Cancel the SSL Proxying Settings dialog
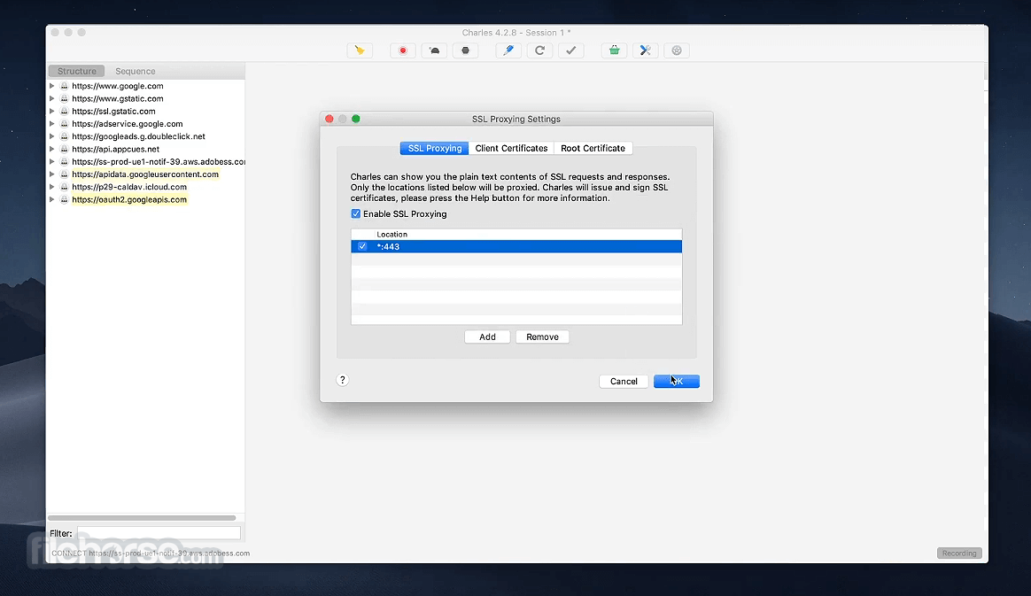 [624, 381]
